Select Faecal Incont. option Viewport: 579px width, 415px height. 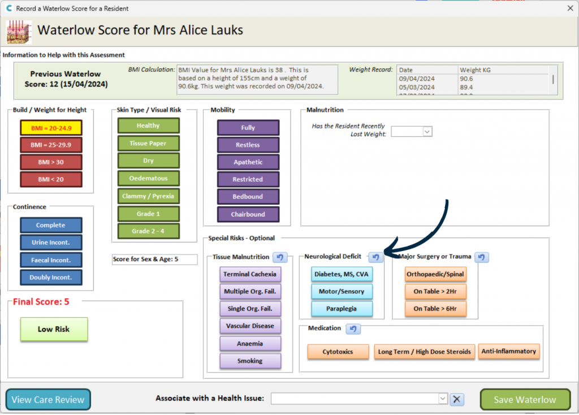coord(51,260)
